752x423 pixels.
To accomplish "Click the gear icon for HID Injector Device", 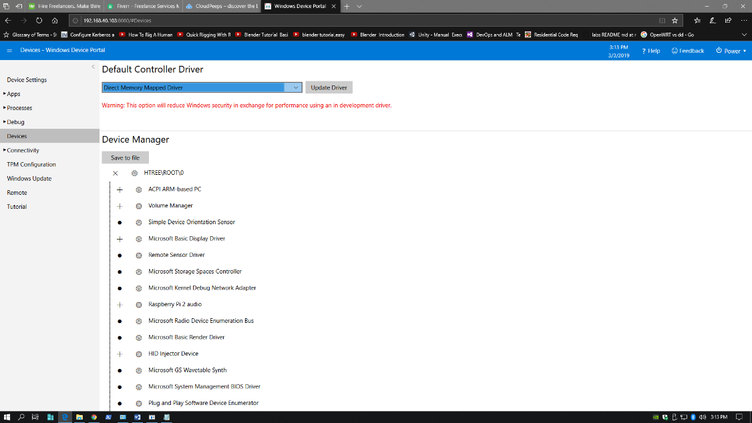I will point(139,354).
